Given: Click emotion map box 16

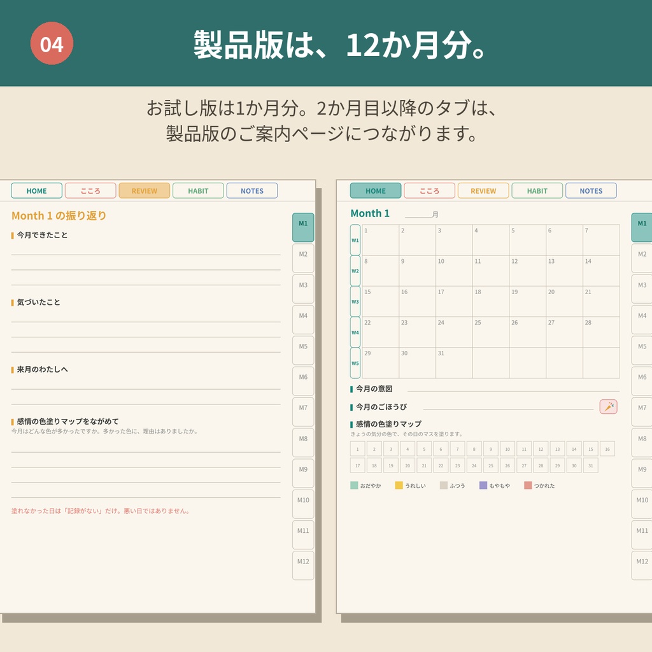Looking at the screenshot, I should tap(607, 449).
